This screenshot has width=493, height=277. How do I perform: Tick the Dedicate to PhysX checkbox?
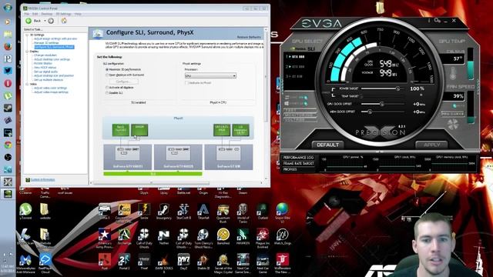(x=186, y=83)
